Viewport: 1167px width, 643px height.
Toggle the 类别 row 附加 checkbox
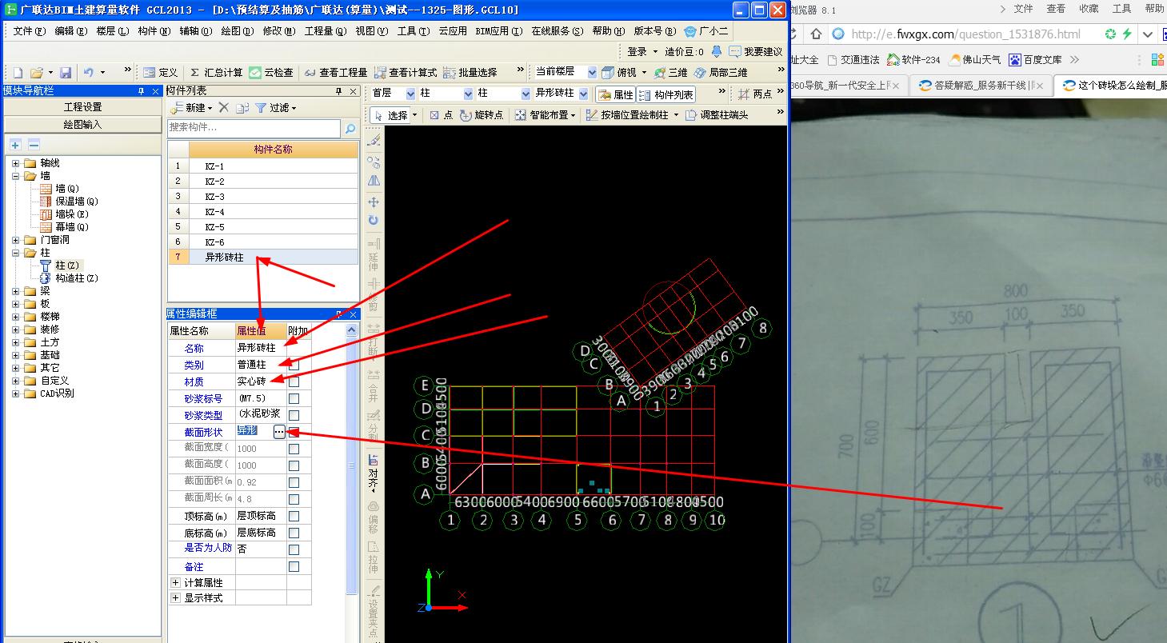[294, 365]
